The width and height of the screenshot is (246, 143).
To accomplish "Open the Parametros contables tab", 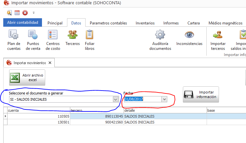I will click(x=108, y=23).
